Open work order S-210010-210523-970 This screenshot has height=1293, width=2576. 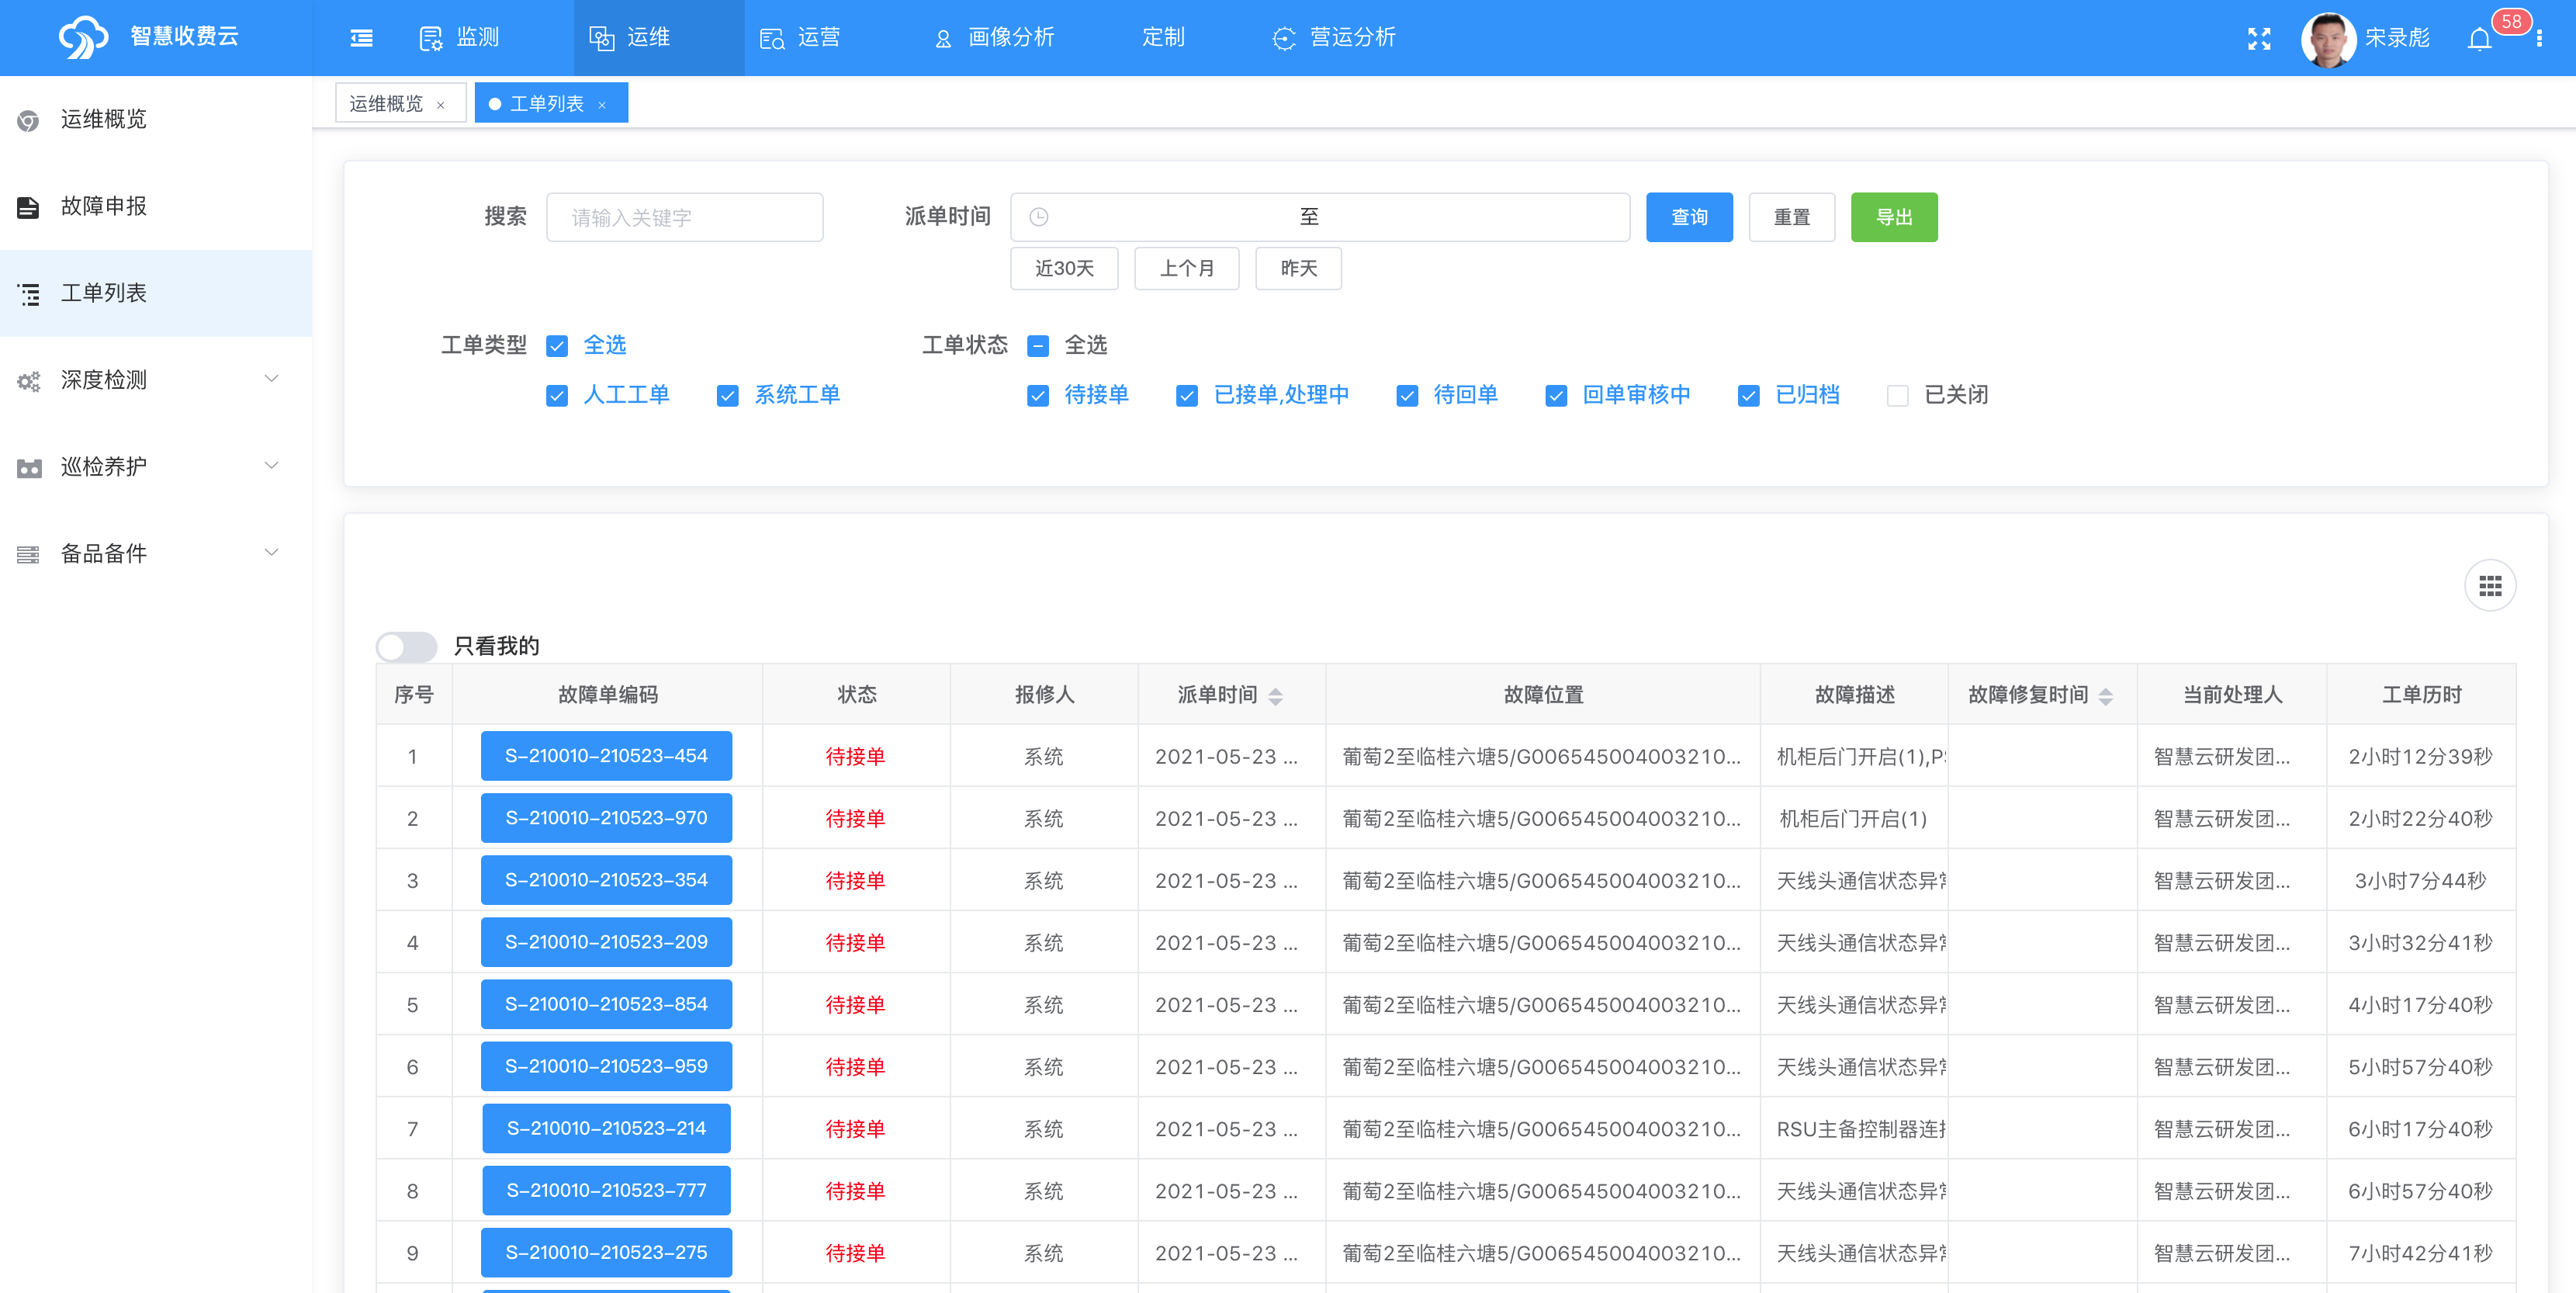click(606, 818)
